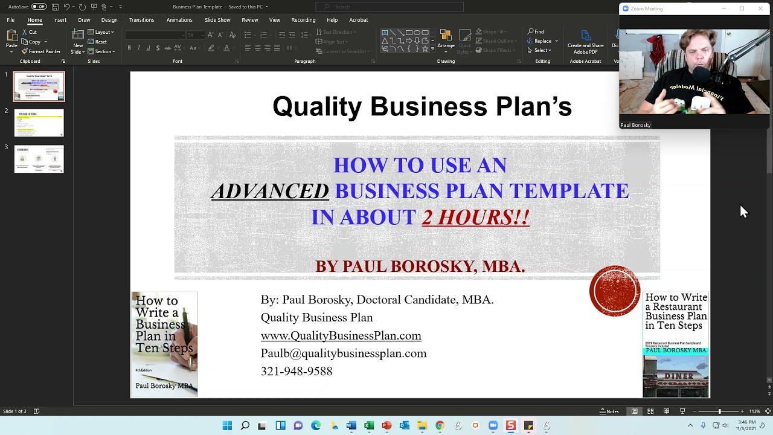
Task: Toggle Strikethrough formatting
Action: click(167, 48)
